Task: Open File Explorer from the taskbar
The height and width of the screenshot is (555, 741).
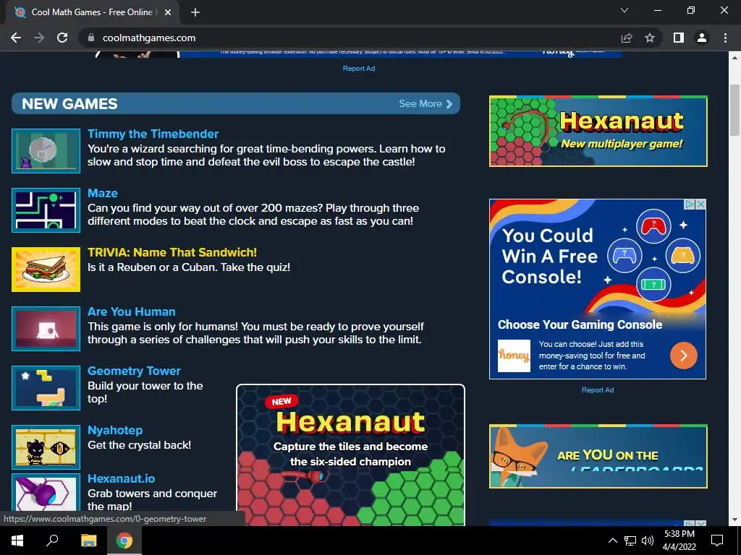Action: click(x=88, y=541)
